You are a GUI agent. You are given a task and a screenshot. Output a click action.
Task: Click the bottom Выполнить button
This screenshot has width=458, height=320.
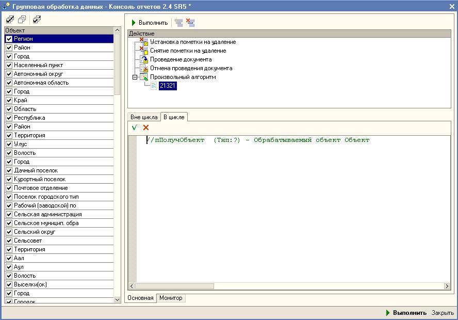click(406, 313)
